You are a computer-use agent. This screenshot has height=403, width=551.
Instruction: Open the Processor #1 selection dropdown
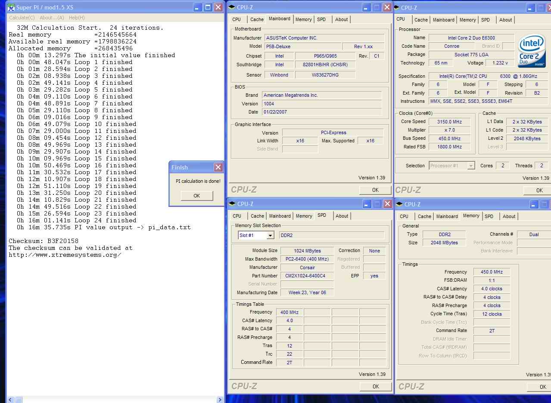click(x=471, y=166)
